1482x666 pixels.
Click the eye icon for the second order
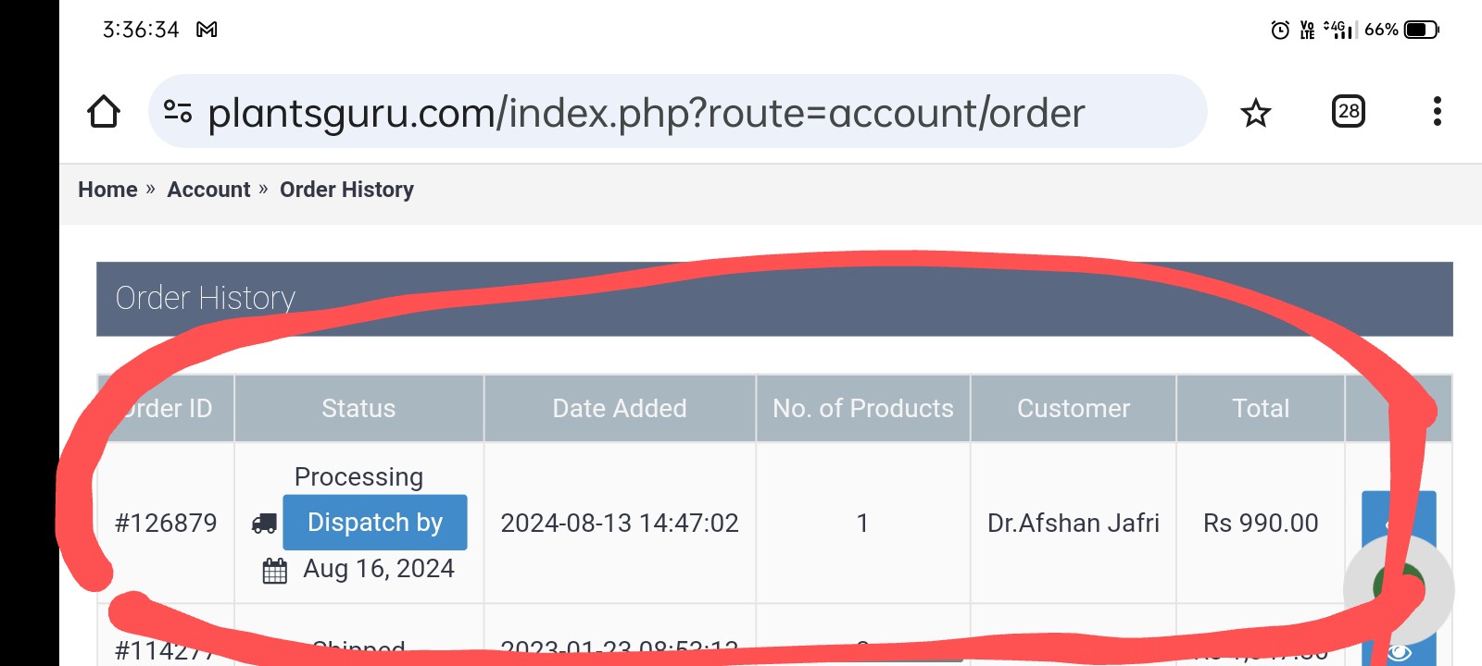[1400, 652]
